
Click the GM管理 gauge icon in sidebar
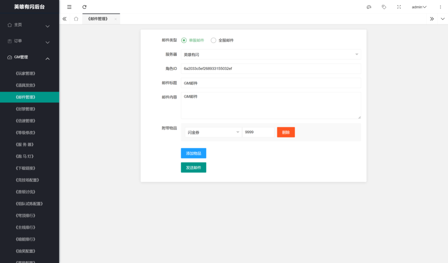click(x=10, y=57)
